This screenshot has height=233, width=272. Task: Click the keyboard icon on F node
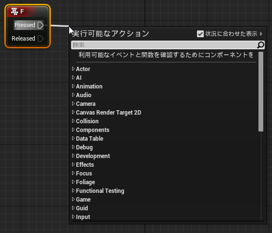tap(15, 12)
